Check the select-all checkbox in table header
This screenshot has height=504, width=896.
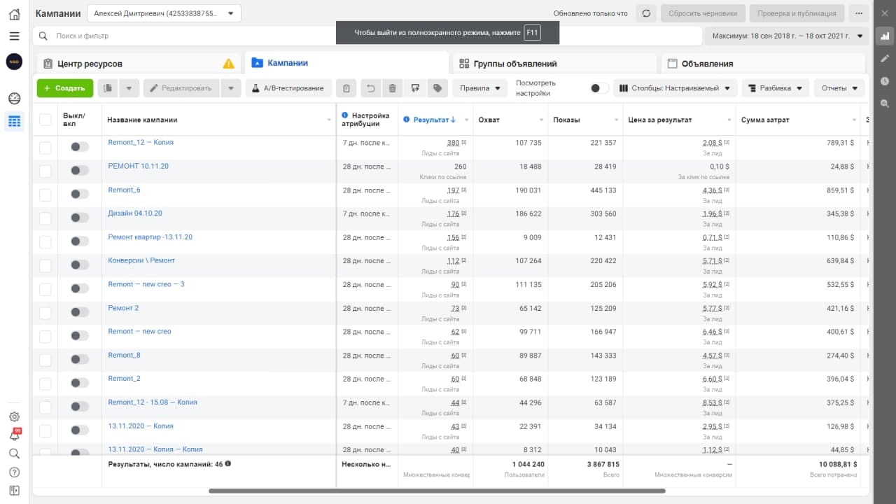45,120
